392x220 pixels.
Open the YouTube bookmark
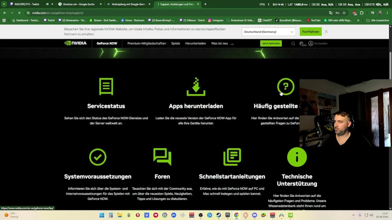click(313, 20)
